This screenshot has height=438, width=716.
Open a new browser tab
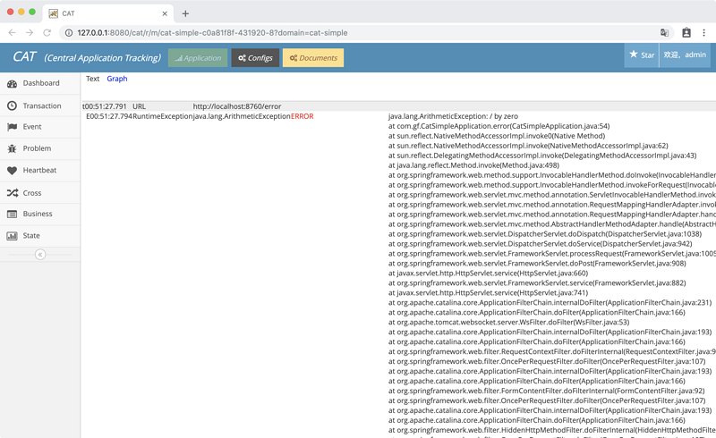185,13
